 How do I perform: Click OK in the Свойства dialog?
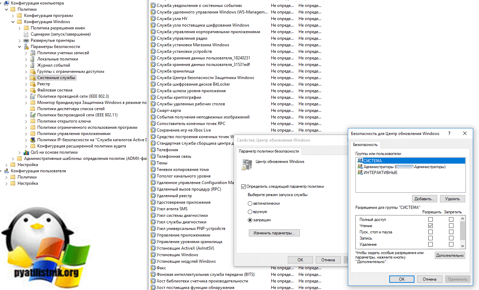coord(300,260)
